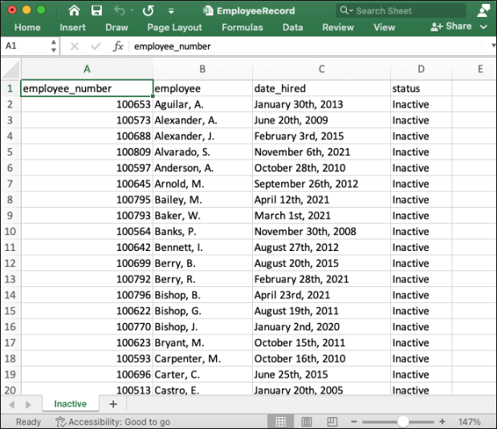Click the EmployeeRecord document icon
The image size is (497, 429).
click(x=208, y=10)
